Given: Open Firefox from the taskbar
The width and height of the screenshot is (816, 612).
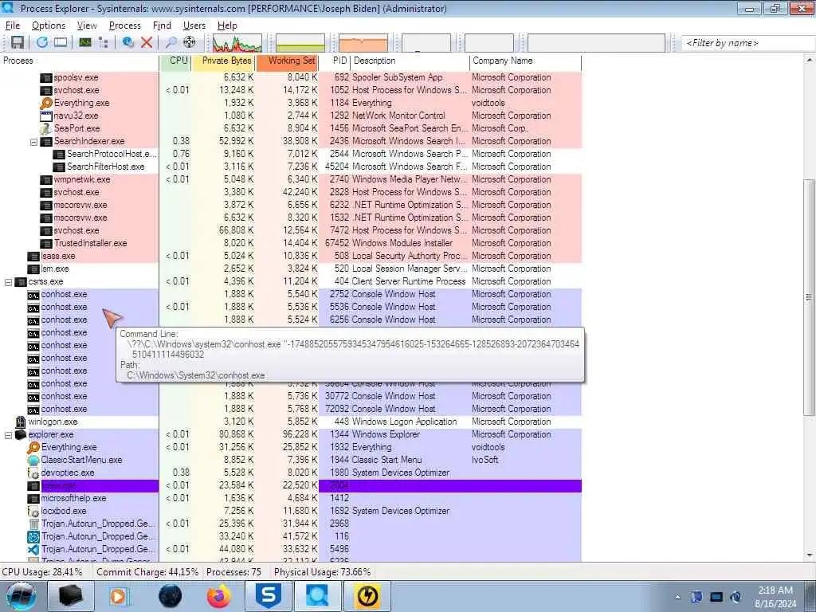Looking at the screenshot, I should [x=219, y=596].
